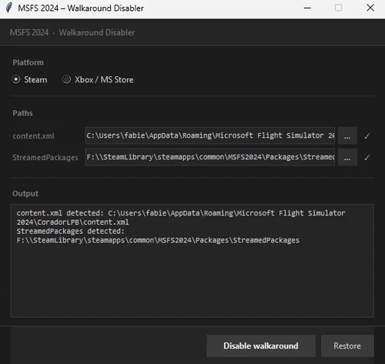Screen dimensions: 385x364
Task: Select the Xbox / MS Store radio button
Action: pos(66,79)
